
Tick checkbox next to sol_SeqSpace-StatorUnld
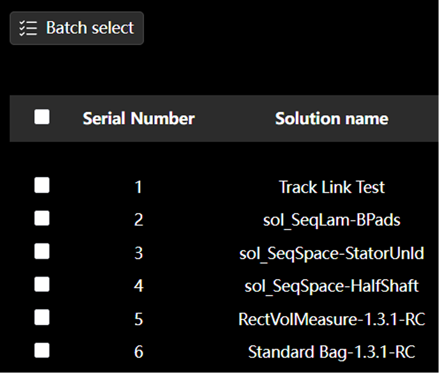click(x=42, y=252)
